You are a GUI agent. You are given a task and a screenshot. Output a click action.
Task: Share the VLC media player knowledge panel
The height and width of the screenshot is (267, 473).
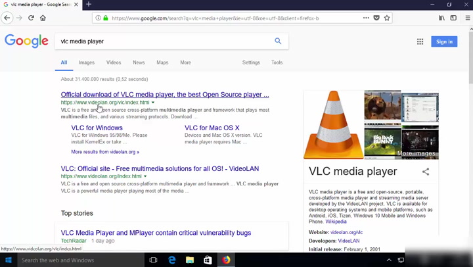(425, 172)
